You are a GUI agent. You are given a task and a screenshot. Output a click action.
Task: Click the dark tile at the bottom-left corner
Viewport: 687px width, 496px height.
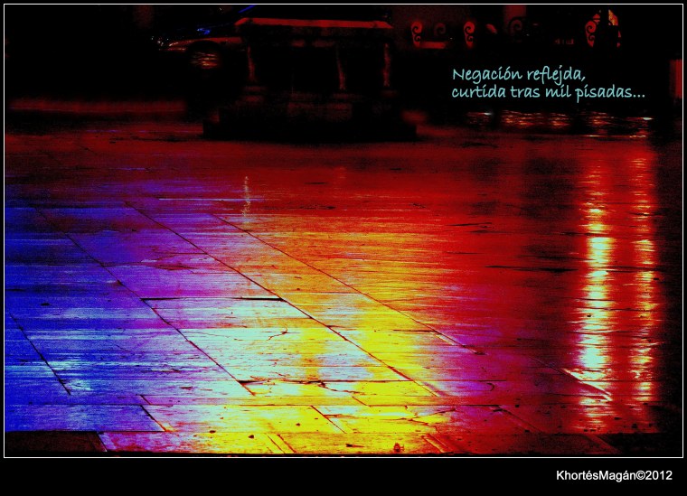pyautogui.click(x=52, y=443)
